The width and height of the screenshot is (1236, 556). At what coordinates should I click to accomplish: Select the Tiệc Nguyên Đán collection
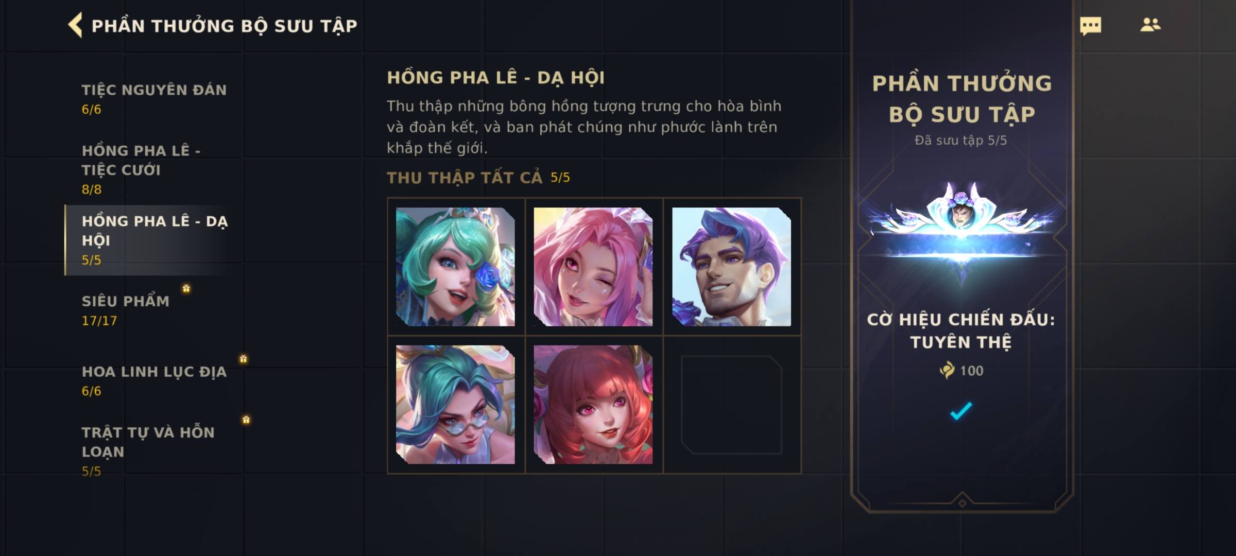pyautogui.click(x=154, y=99)
